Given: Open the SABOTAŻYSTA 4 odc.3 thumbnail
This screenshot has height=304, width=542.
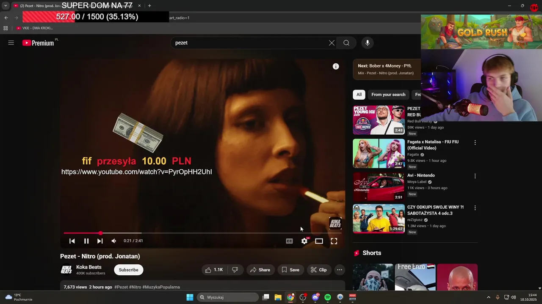Looking at the screenshot, I should coord(379,219).
